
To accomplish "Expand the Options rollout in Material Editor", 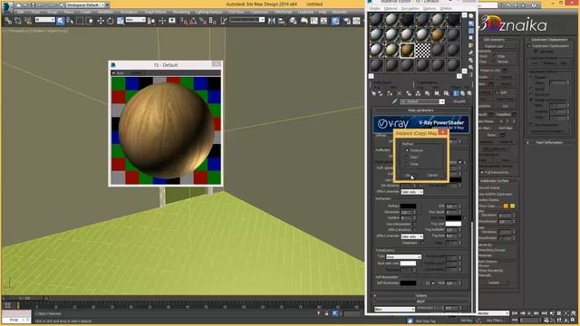I will (x=420, y=296).
